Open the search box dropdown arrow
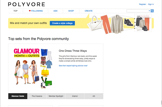Image resolution: width=162 pixels, height=107 pixels. (149, 11)
